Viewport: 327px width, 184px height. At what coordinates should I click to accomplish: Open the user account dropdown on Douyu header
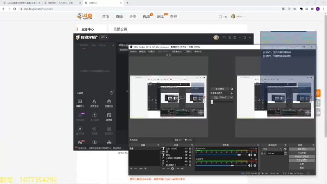238,16
